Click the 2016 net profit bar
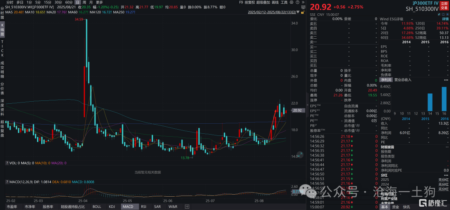Image resolution: width=450 pixels, height=210 pixels. [x=444, y=99]
